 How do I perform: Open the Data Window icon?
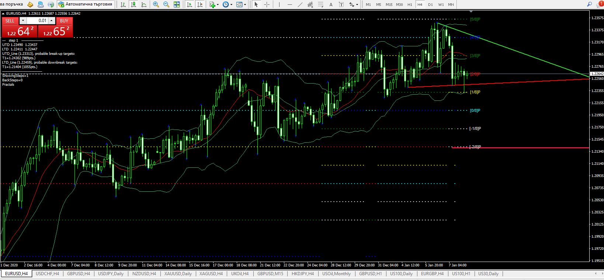pos(41,4)
